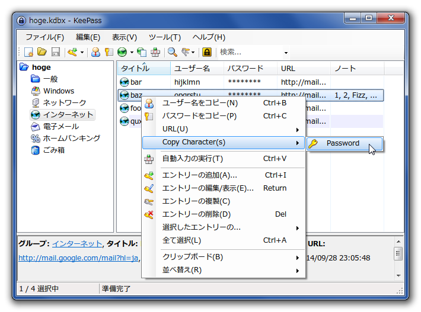Open the 表示(V) menu

pyautogui.click(x=125, y=37)
